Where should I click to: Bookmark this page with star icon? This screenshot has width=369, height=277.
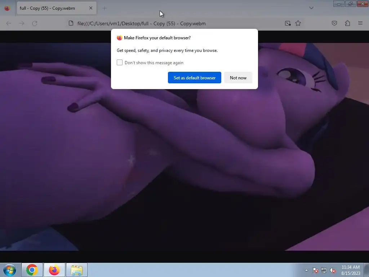click(298, 23)
